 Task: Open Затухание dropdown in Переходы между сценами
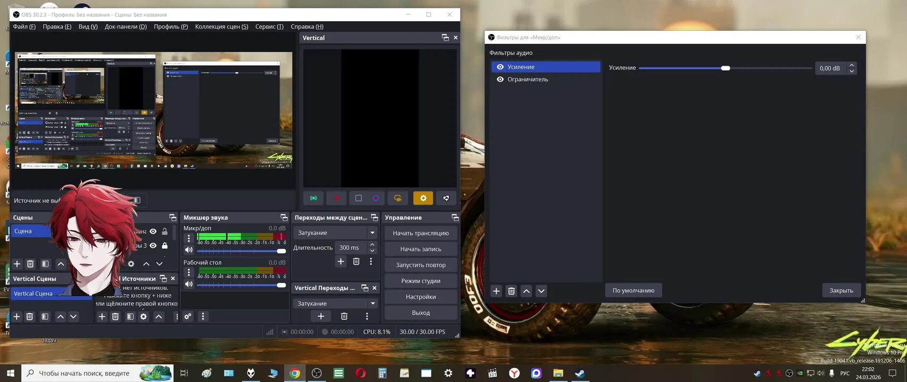(x=335, y=232)
